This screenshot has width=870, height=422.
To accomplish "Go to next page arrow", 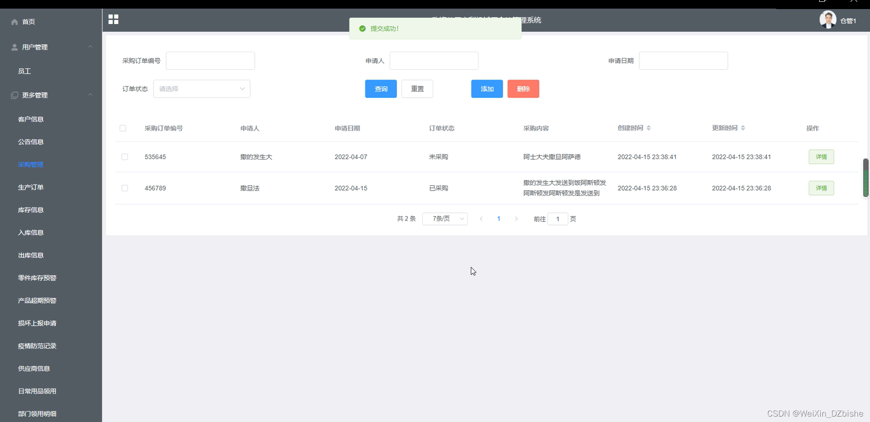I will tap(516, 219).
